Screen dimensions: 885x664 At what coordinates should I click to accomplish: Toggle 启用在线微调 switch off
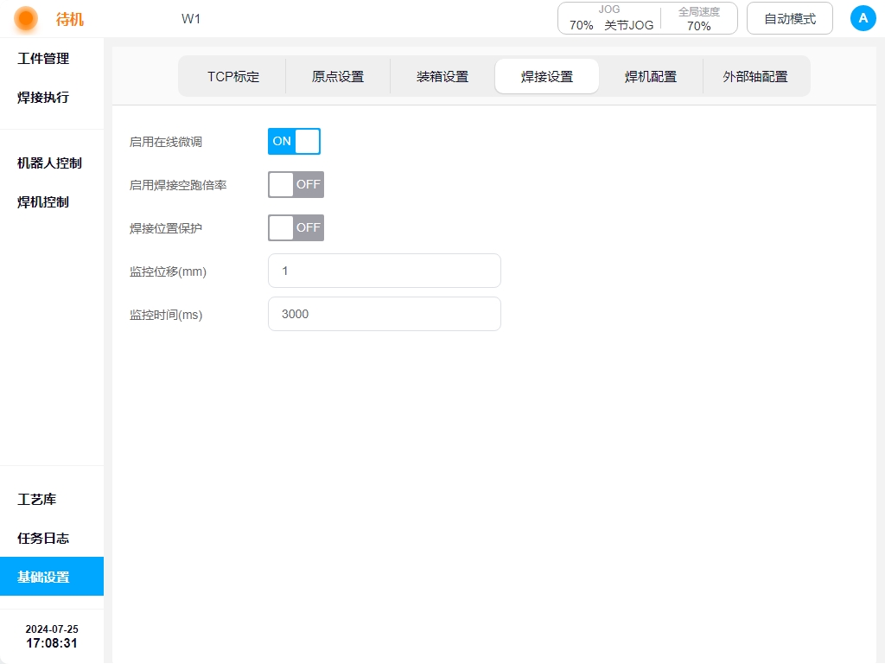point(294,141)
